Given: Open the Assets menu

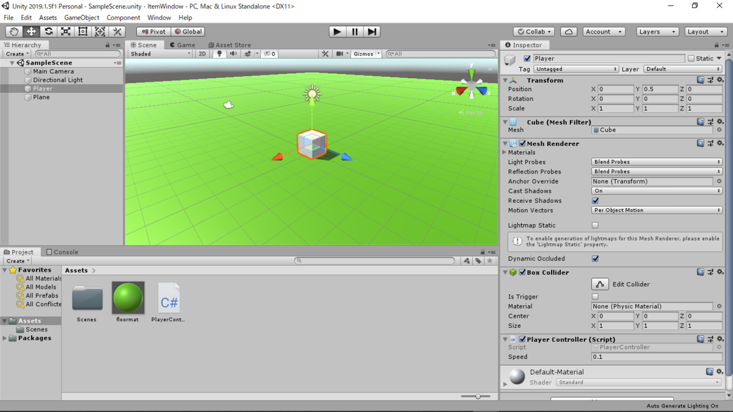Looking at the screenshot, I should click(48, 18).
